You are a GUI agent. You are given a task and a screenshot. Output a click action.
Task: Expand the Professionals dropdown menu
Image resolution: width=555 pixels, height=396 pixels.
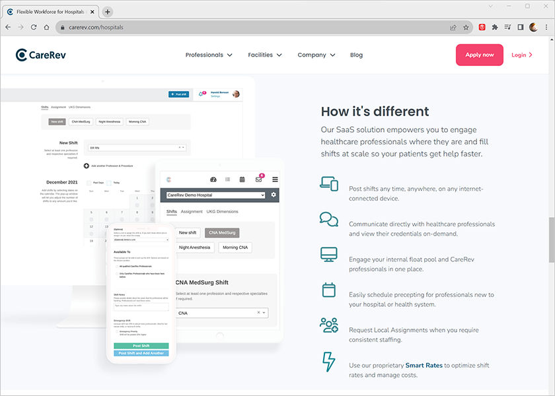pyautogui.click(x=209, y=55)
